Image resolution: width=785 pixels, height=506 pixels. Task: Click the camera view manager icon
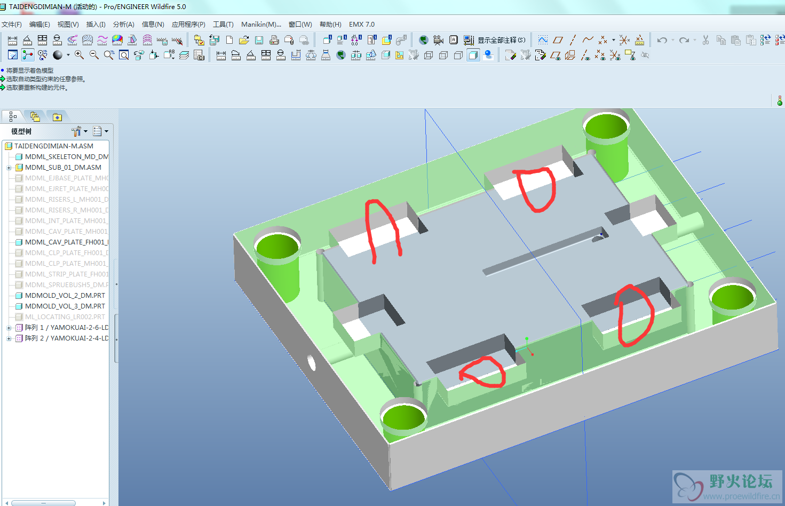[x=438, y=40]
